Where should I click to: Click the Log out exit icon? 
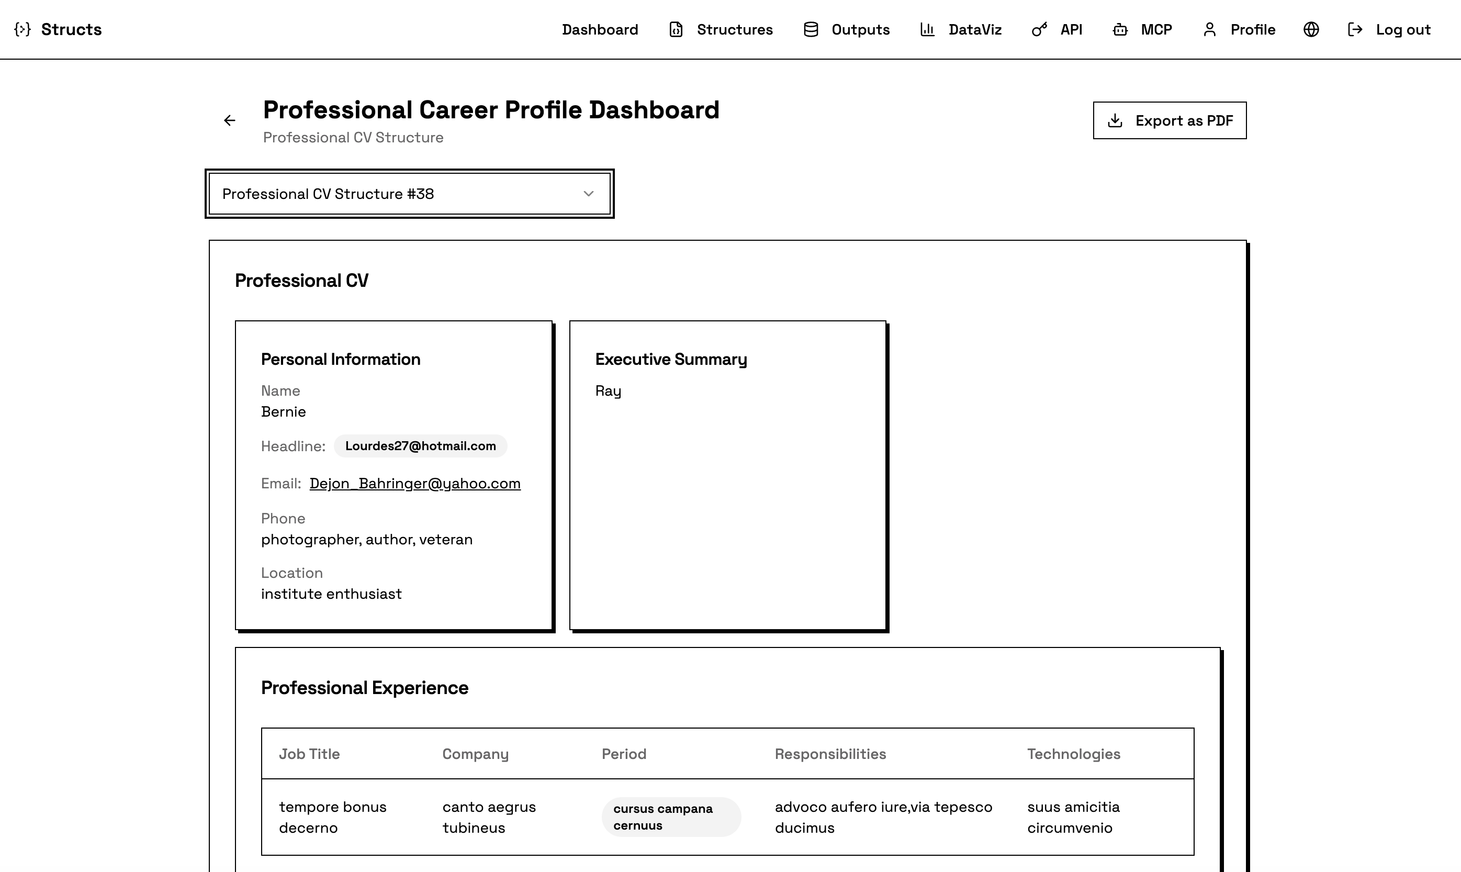[x=1356, y=29]
